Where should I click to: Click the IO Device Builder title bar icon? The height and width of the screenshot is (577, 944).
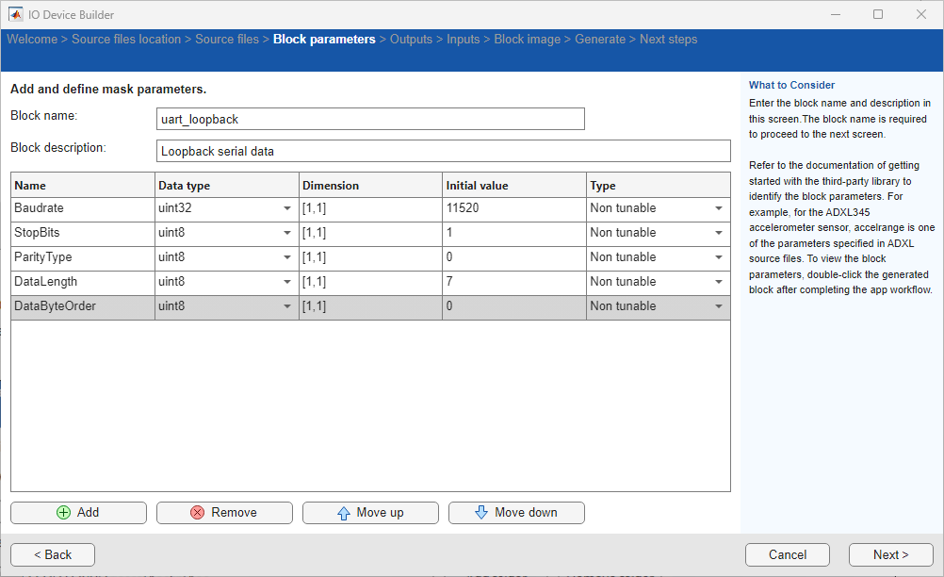(15, 14)
